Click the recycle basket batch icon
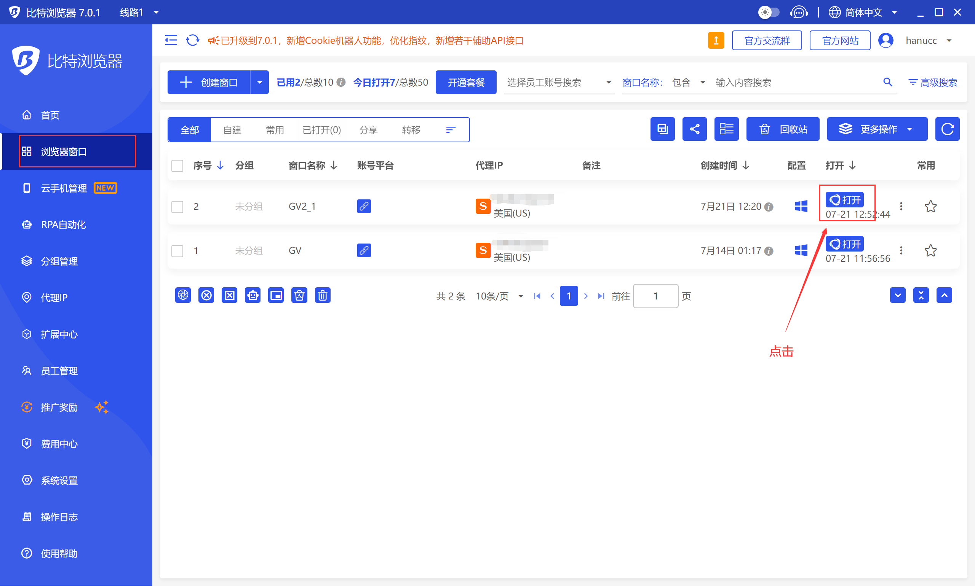This screenshot has width=975, height=586. 299,295
